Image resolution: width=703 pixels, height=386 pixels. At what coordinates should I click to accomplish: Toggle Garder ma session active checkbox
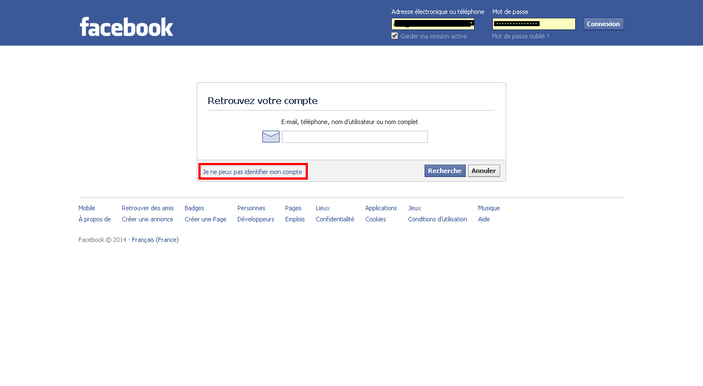tap(395, 36)
